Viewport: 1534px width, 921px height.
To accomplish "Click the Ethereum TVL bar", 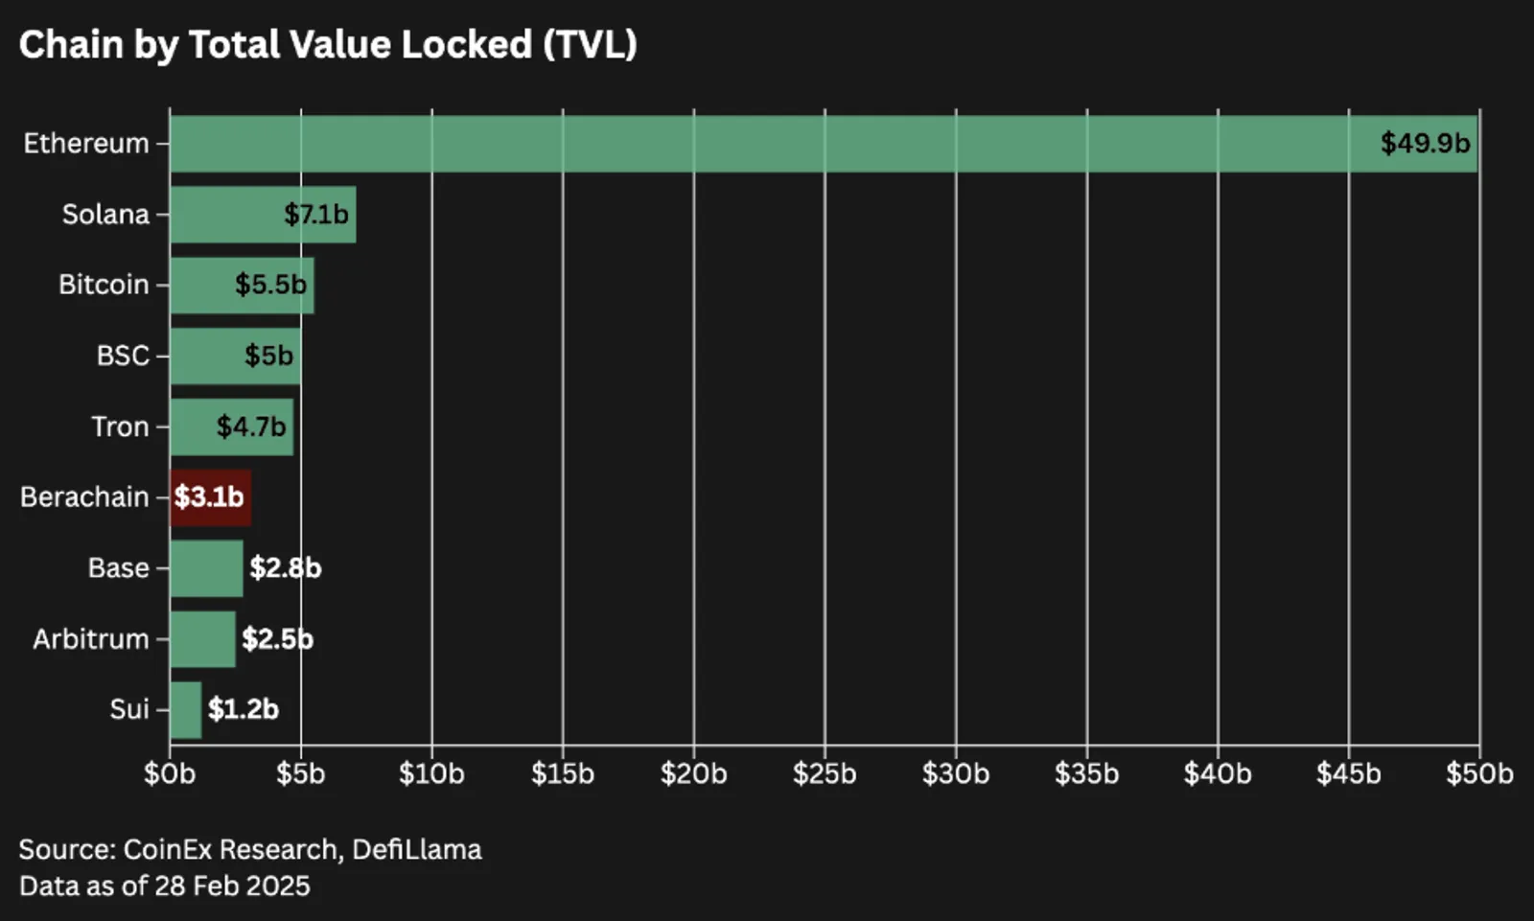I will [x=824, y=144].
